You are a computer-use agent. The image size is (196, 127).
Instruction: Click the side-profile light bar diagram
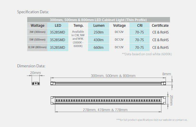tap(108, 83)
